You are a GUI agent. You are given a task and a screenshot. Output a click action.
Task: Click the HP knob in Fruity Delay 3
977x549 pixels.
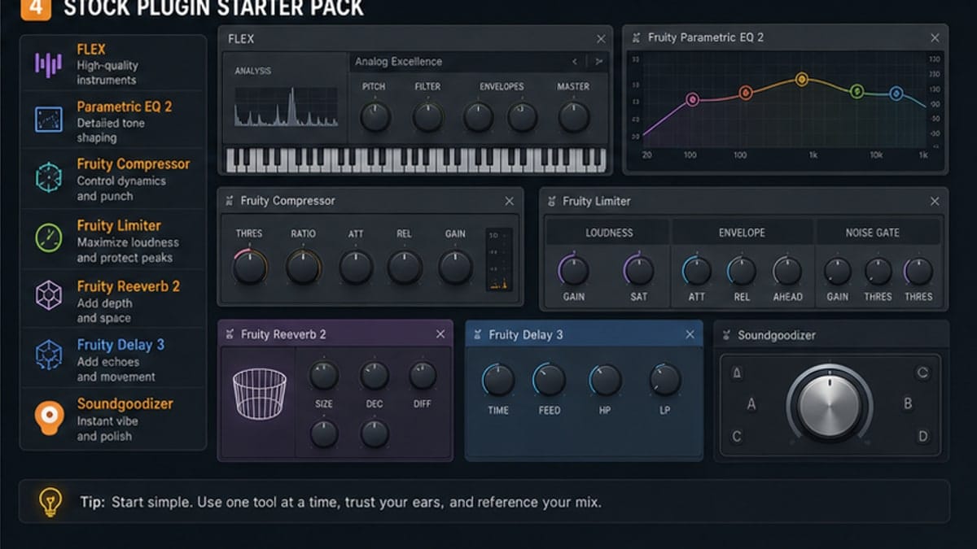[x=605, y=380]
